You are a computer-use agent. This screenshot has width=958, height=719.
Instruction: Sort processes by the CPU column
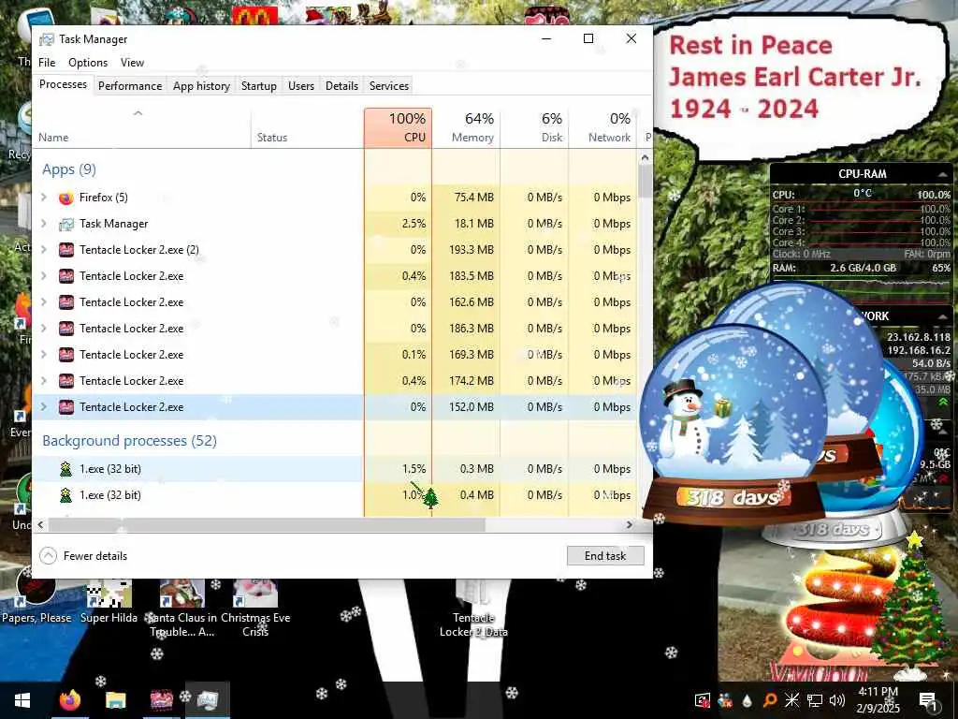pos(398,127)
